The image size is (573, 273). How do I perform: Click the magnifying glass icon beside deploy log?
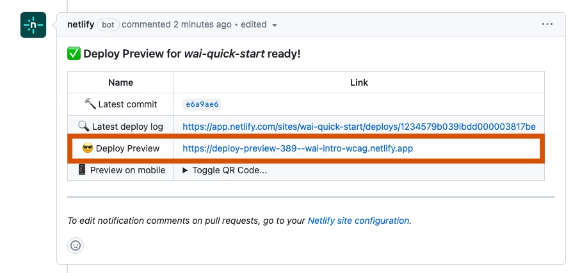[83, 126]
